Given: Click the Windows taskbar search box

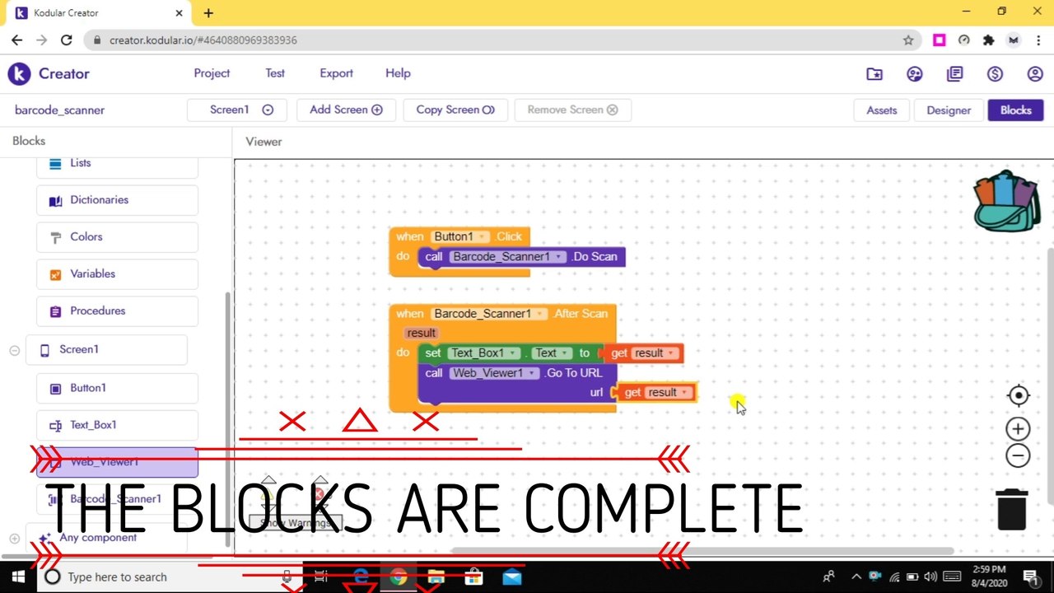Looking at the screenshot, I should tap(169, 577).
